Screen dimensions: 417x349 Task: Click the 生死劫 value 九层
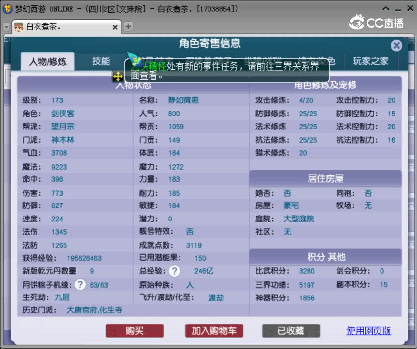tap(62, 297)
